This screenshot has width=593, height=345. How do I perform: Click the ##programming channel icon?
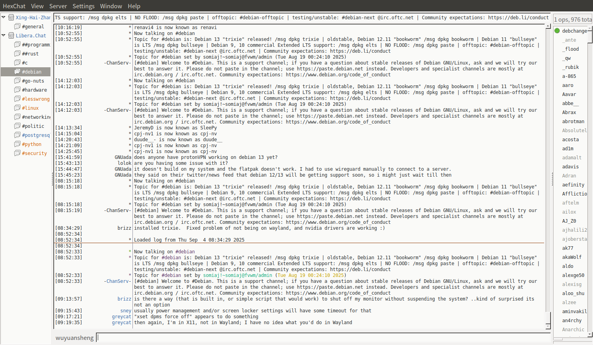[x=17, y=44]
